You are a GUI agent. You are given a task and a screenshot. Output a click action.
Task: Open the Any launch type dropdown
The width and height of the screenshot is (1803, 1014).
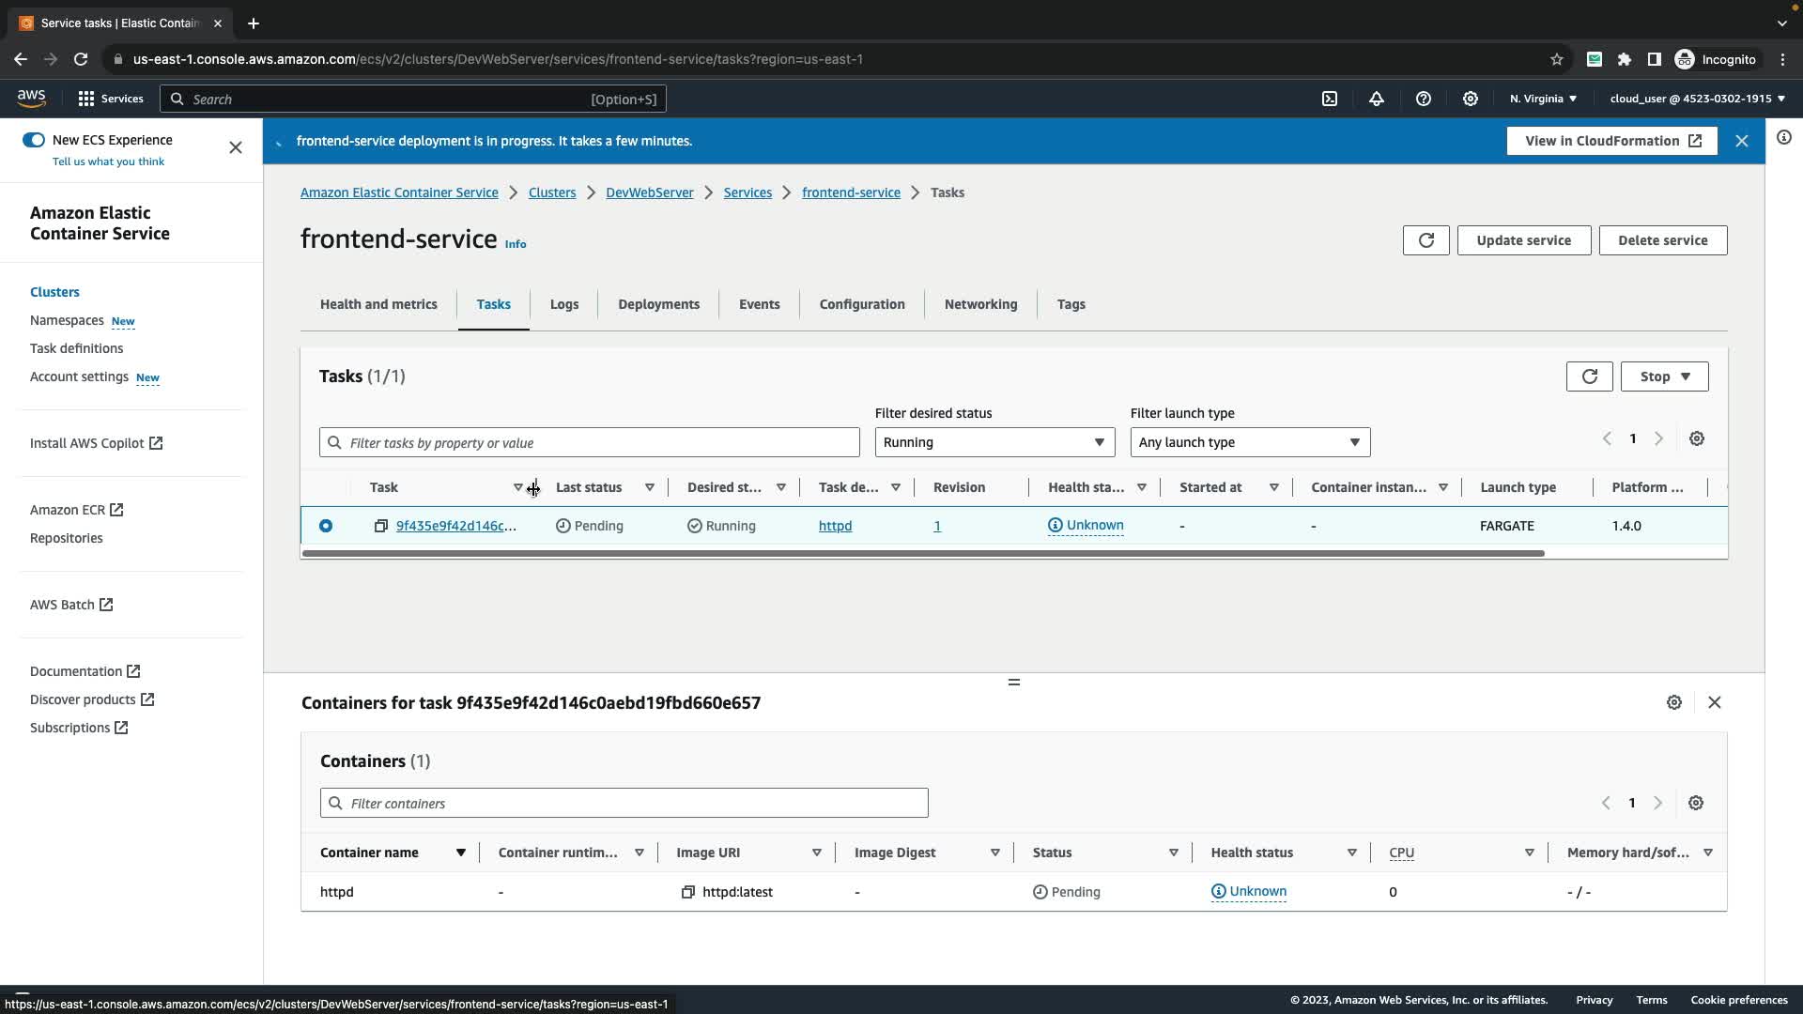click(x=1249, y=442)
